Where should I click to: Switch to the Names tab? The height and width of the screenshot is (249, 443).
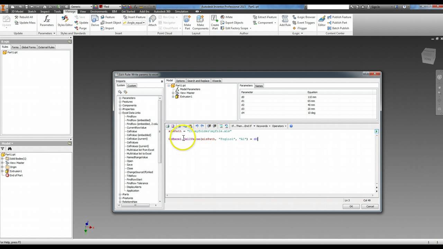pos(259,86)
